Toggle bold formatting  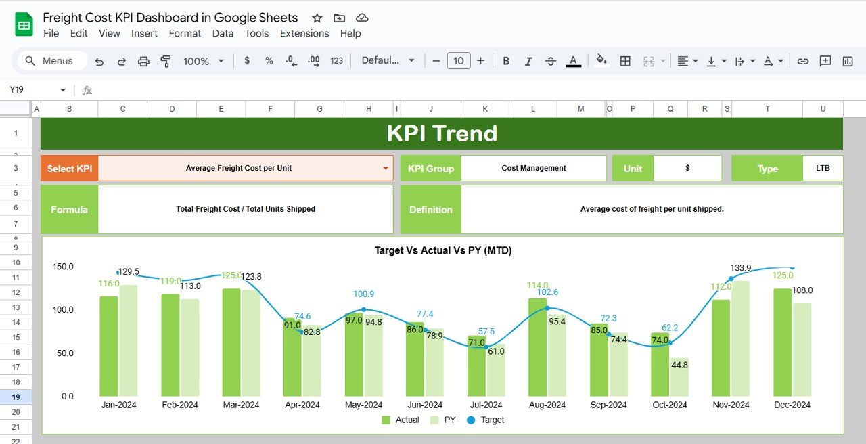point(506,60)
